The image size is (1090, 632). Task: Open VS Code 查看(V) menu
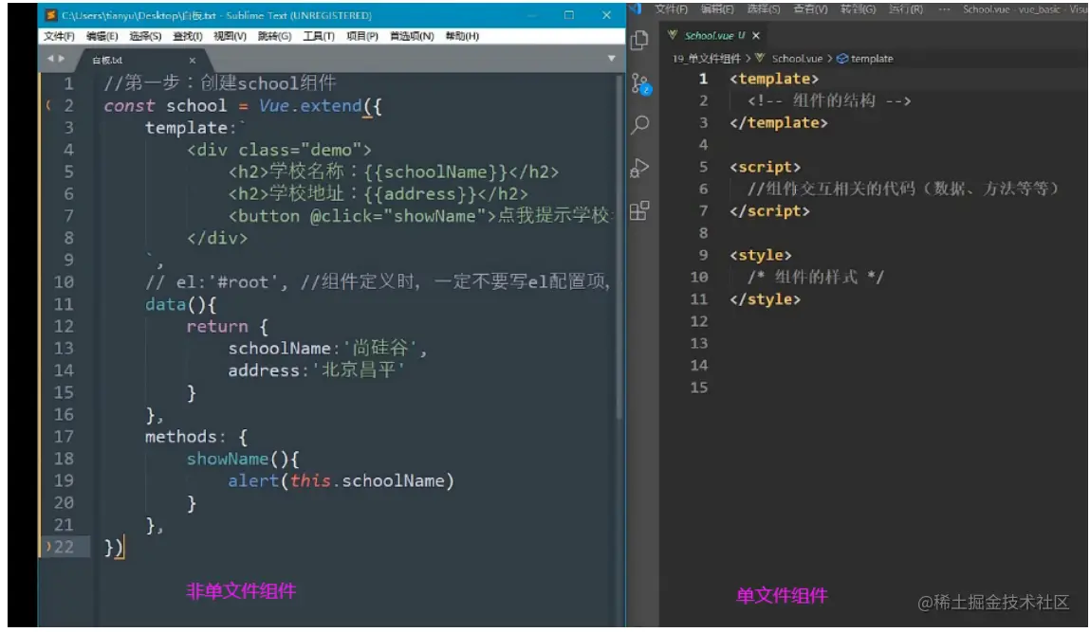click(810, 9)
